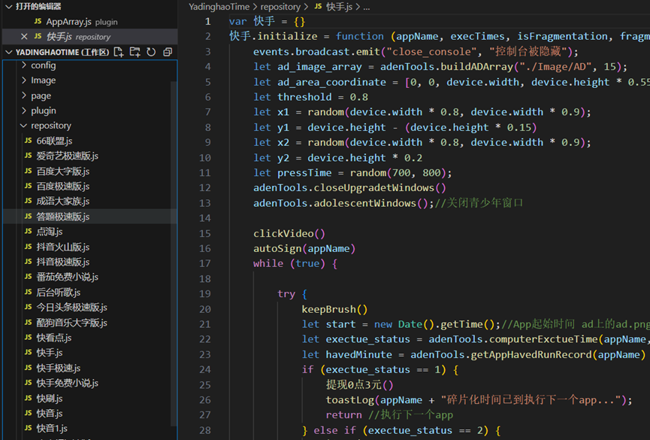Open the file 快音1.js
This screenshot has height=440, width=650.
point(52,428)
